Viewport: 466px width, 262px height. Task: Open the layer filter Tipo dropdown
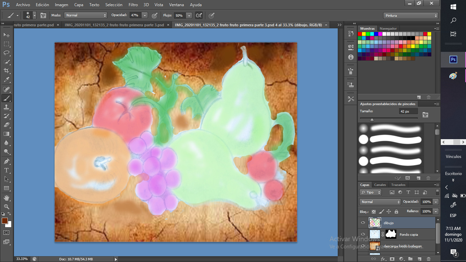coord(371,192)
